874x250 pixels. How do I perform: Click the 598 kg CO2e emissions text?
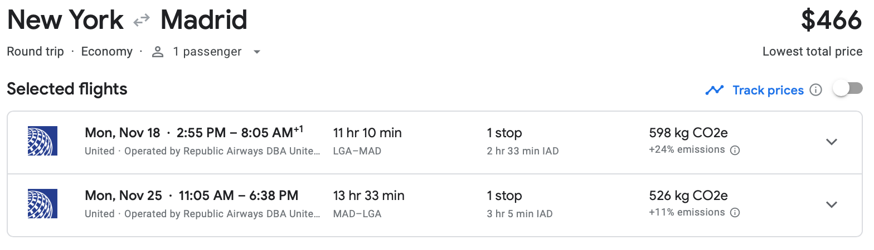click(x=688, y=133)
